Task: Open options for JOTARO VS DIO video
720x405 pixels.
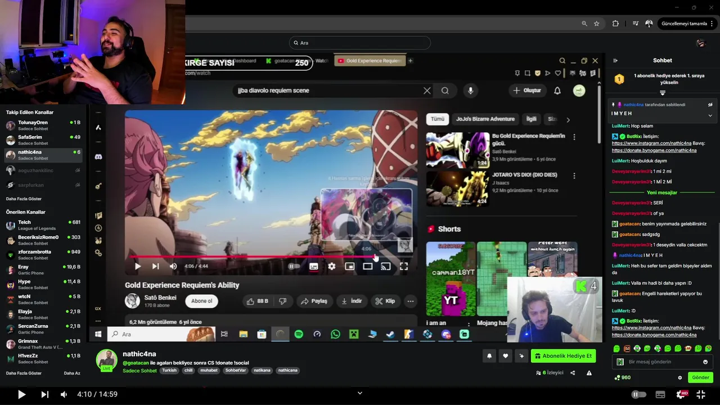Action: [x=574, y=176]
